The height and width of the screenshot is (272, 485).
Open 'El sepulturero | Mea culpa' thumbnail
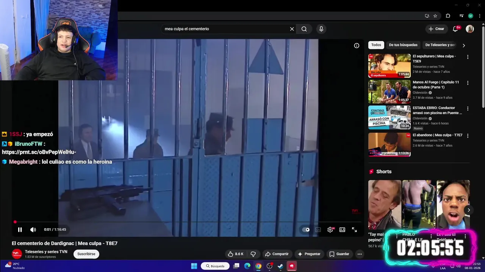coord(390,66)
